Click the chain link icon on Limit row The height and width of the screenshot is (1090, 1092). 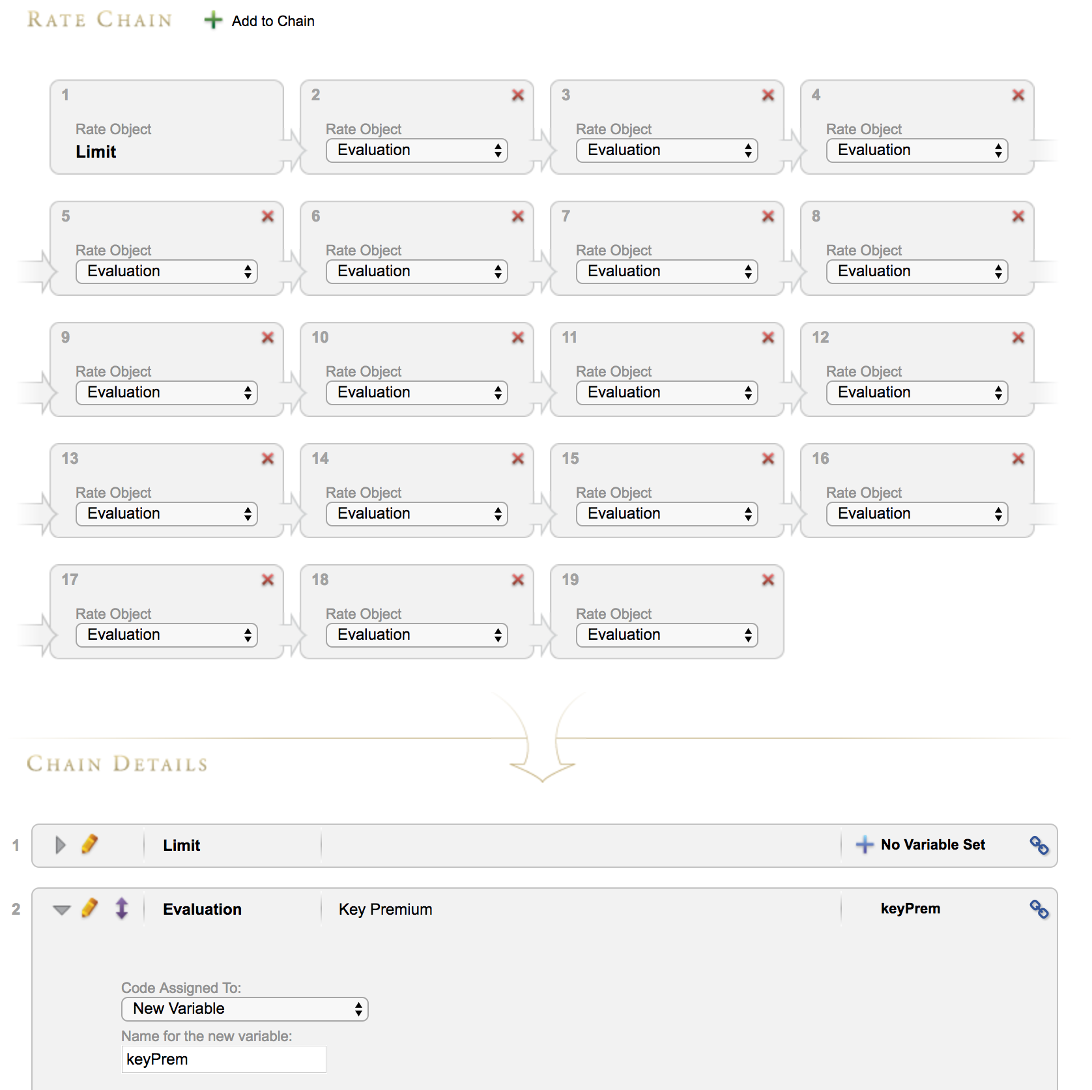pos(1039,845)
